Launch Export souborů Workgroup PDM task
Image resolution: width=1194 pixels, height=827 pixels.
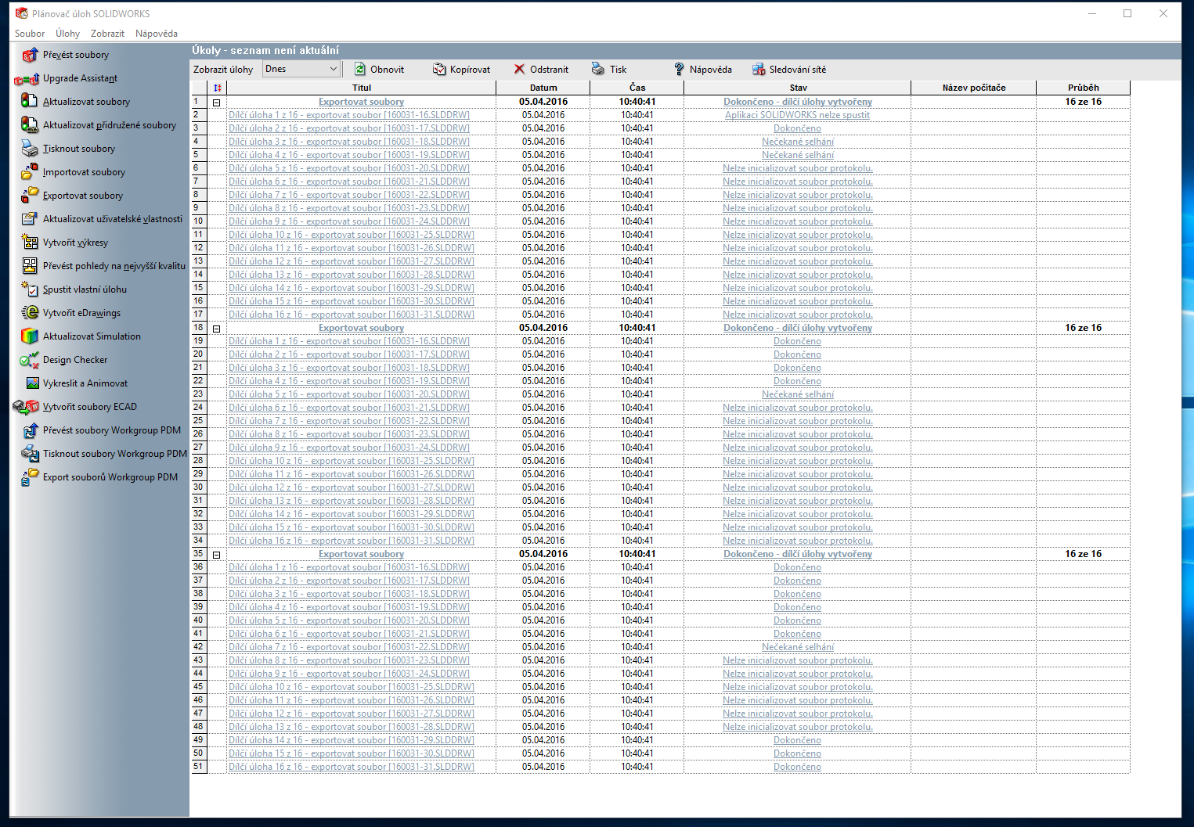(110, 477)
